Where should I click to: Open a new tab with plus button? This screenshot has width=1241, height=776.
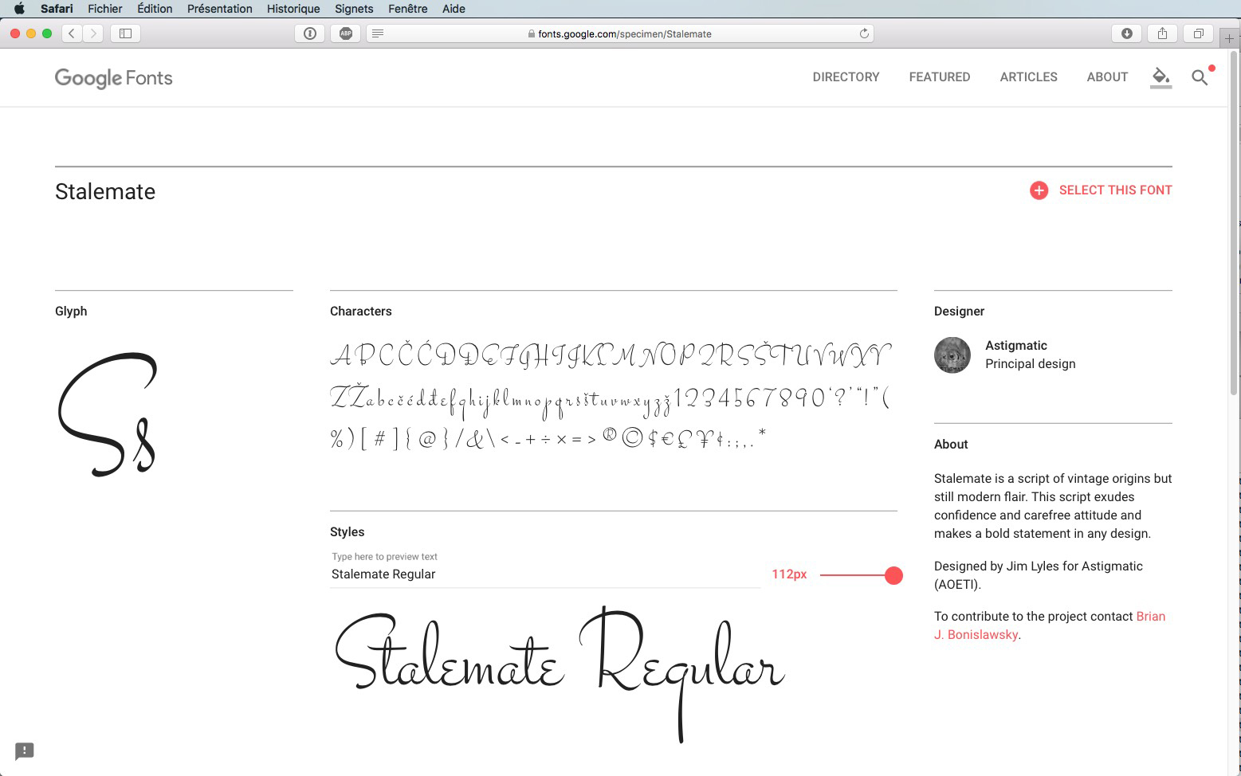pos(1229,38)
